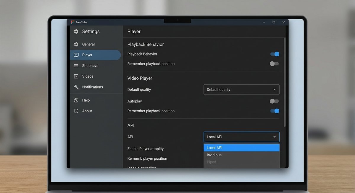Collapse the API dropdown arrow

click(x=275, y=137)
